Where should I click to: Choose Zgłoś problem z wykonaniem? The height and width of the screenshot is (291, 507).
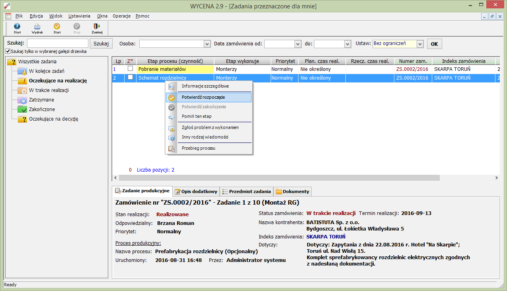(x=209, y=127)
